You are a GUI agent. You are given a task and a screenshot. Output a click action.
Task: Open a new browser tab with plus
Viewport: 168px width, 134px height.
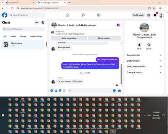coord(70,3)
